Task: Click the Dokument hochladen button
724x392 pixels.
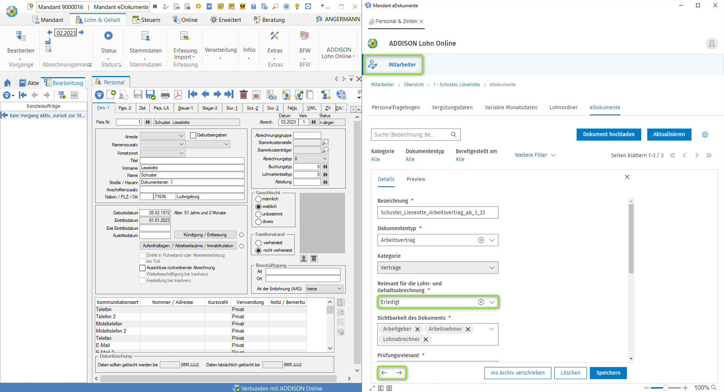Action: point(608,135)
